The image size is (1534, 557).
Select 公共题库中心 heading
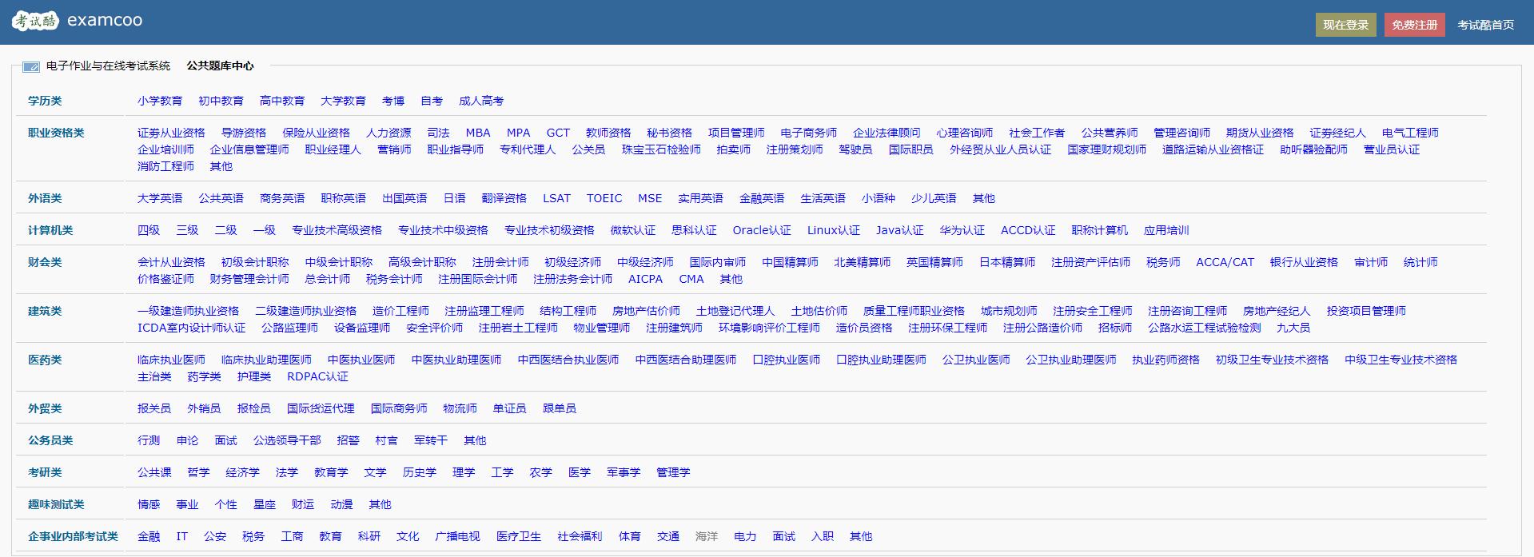(x=220, y=66)
